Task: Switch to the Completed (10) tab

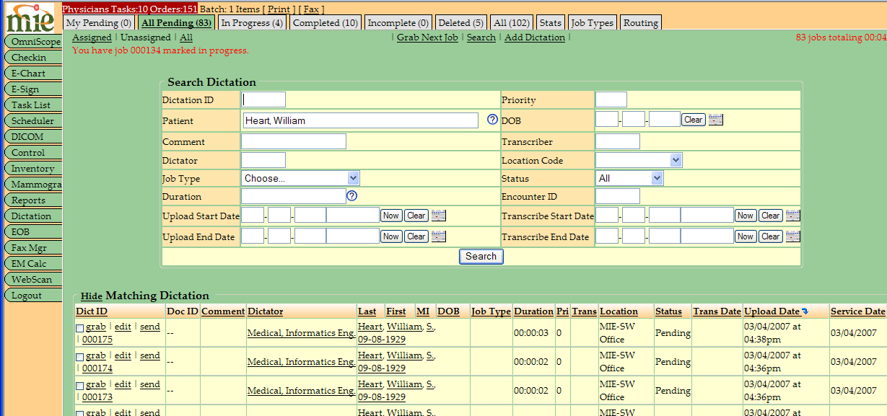Action: point(325,23)
